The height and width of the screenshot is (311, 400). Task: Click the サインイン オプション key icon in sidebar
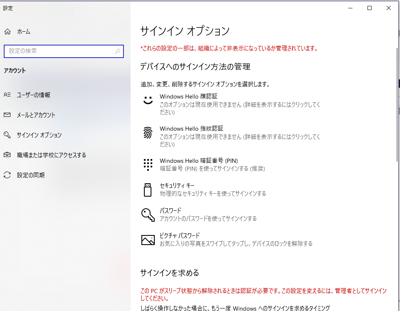coord(7,135)
